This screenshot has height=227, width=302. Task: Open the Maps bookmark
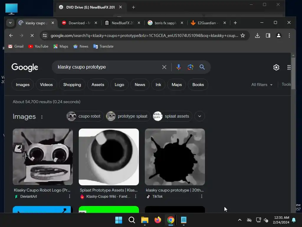pyautogui.click(x=61, y=46)
